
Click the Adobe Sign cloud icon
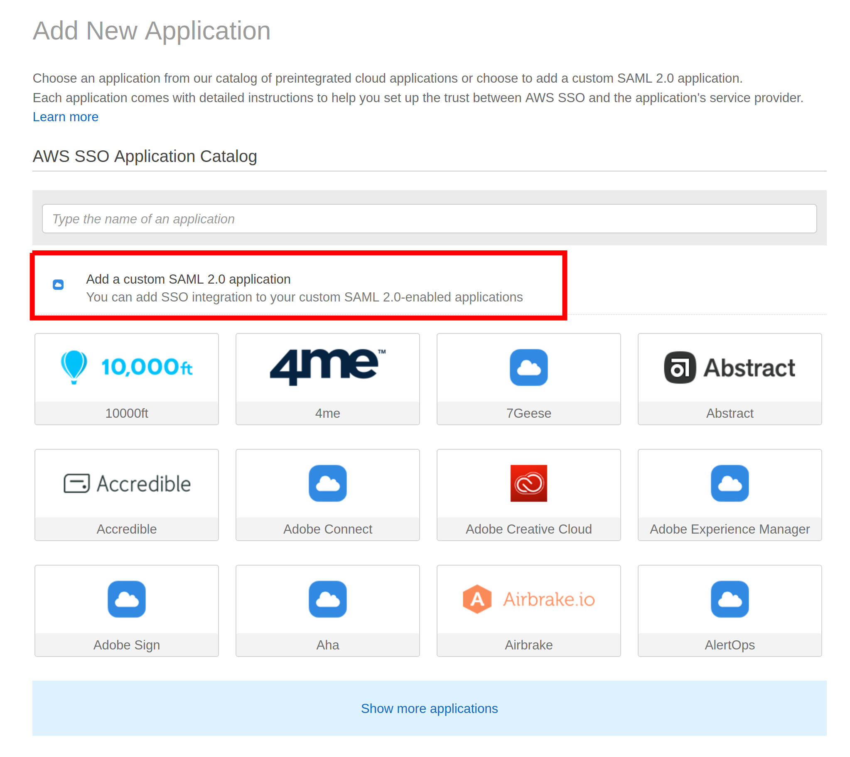click(x=126, y=599)
